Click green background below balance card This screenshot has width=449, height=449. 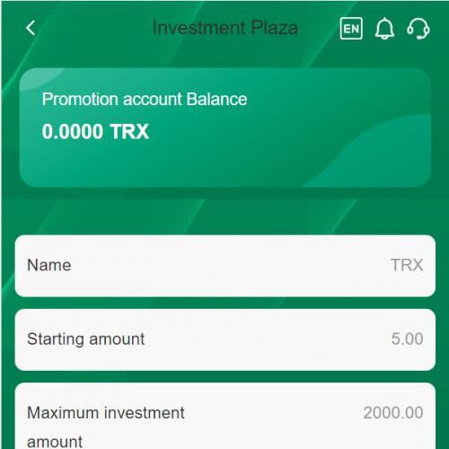[x=225, y=211]
